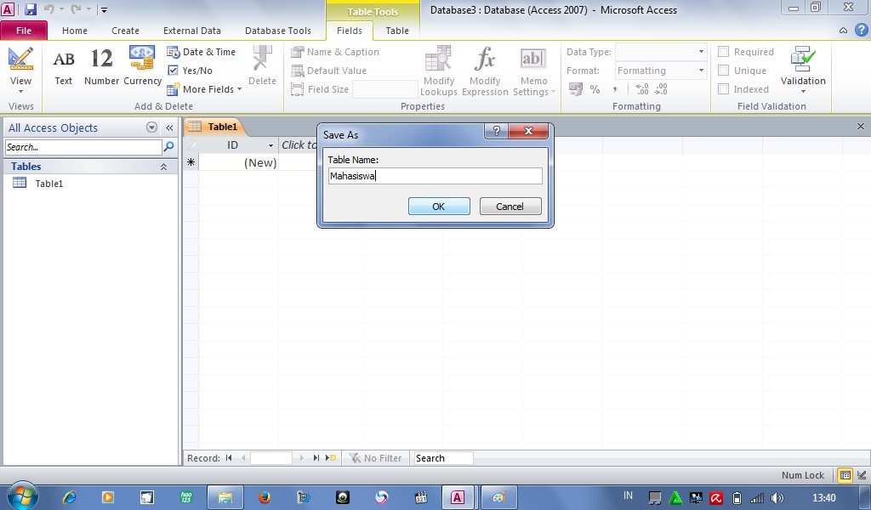Switch to Design View status bar icon
The image size is (871, 510).
pos(862,475)
